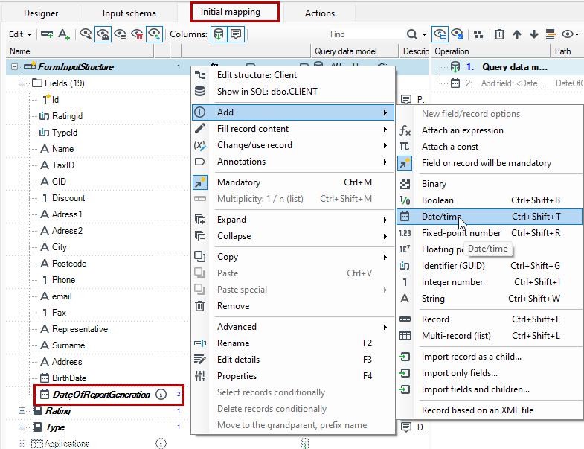The height and width of the screenshot is (449, 584).
Task: Open the Advanced submenu
Action: pos(293,327)
